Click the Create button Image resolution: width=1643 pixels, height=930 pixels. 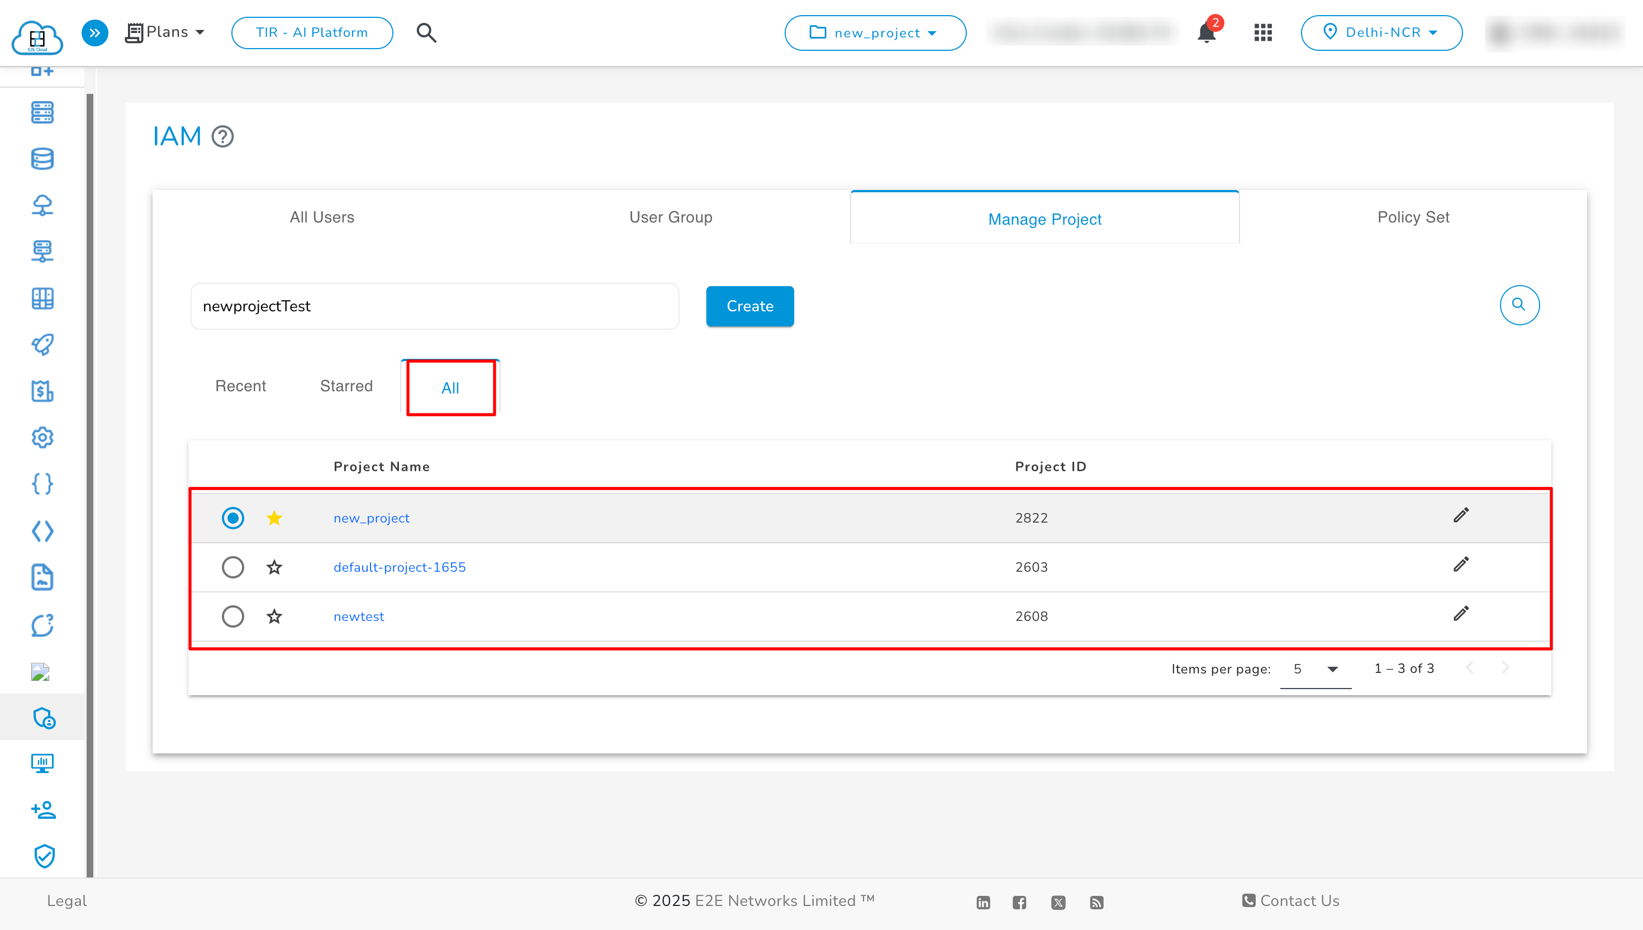click(749, 306)
